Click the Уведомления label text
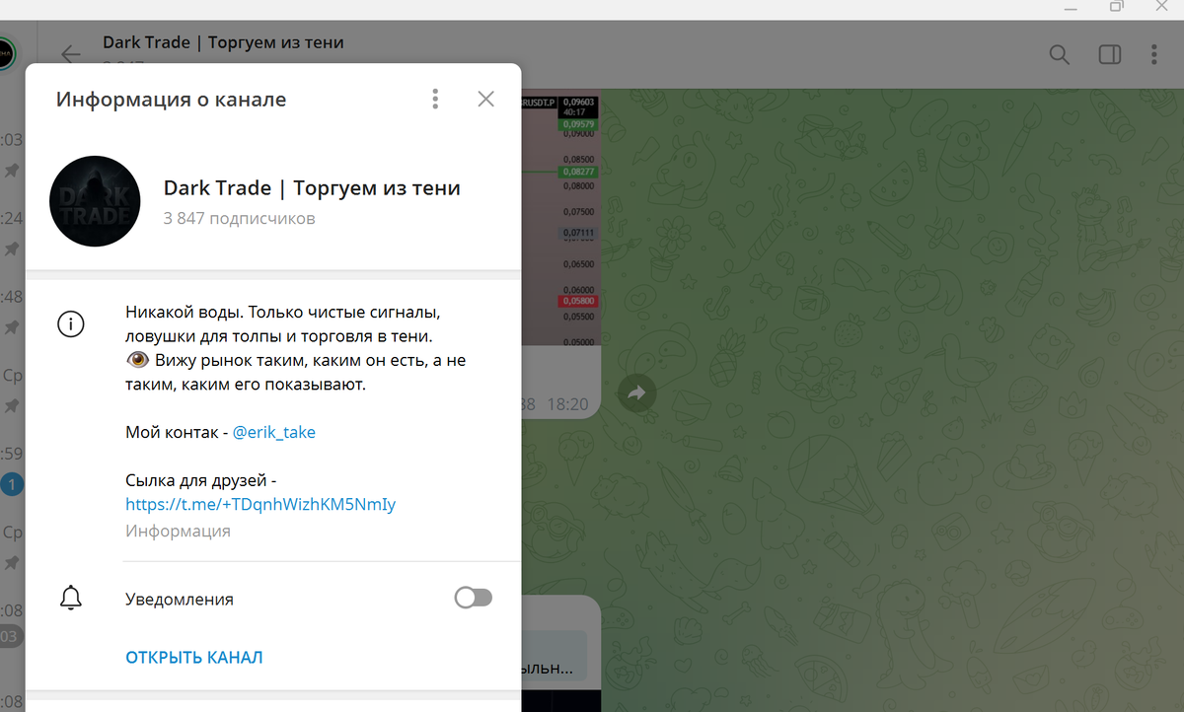 [x=180, y=599]
